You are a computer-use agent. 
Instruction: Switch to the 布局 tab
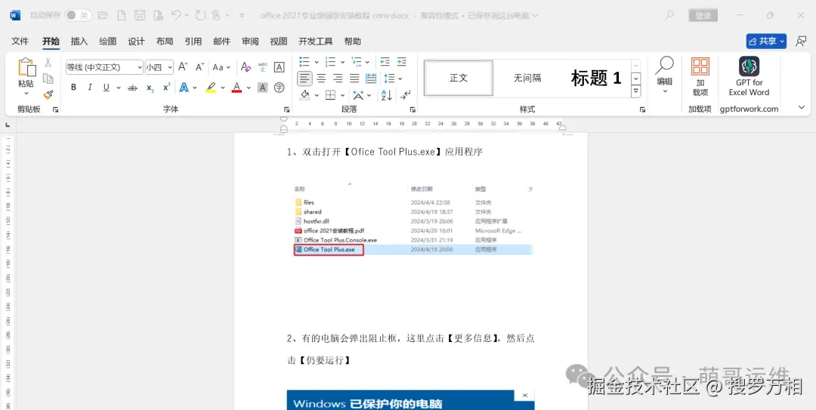(165, 41)
